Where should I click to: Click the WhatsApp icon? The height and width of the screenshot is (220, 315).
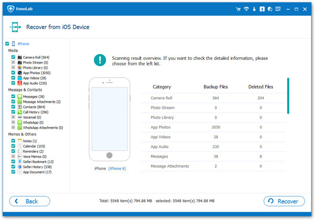coord(20,122)
